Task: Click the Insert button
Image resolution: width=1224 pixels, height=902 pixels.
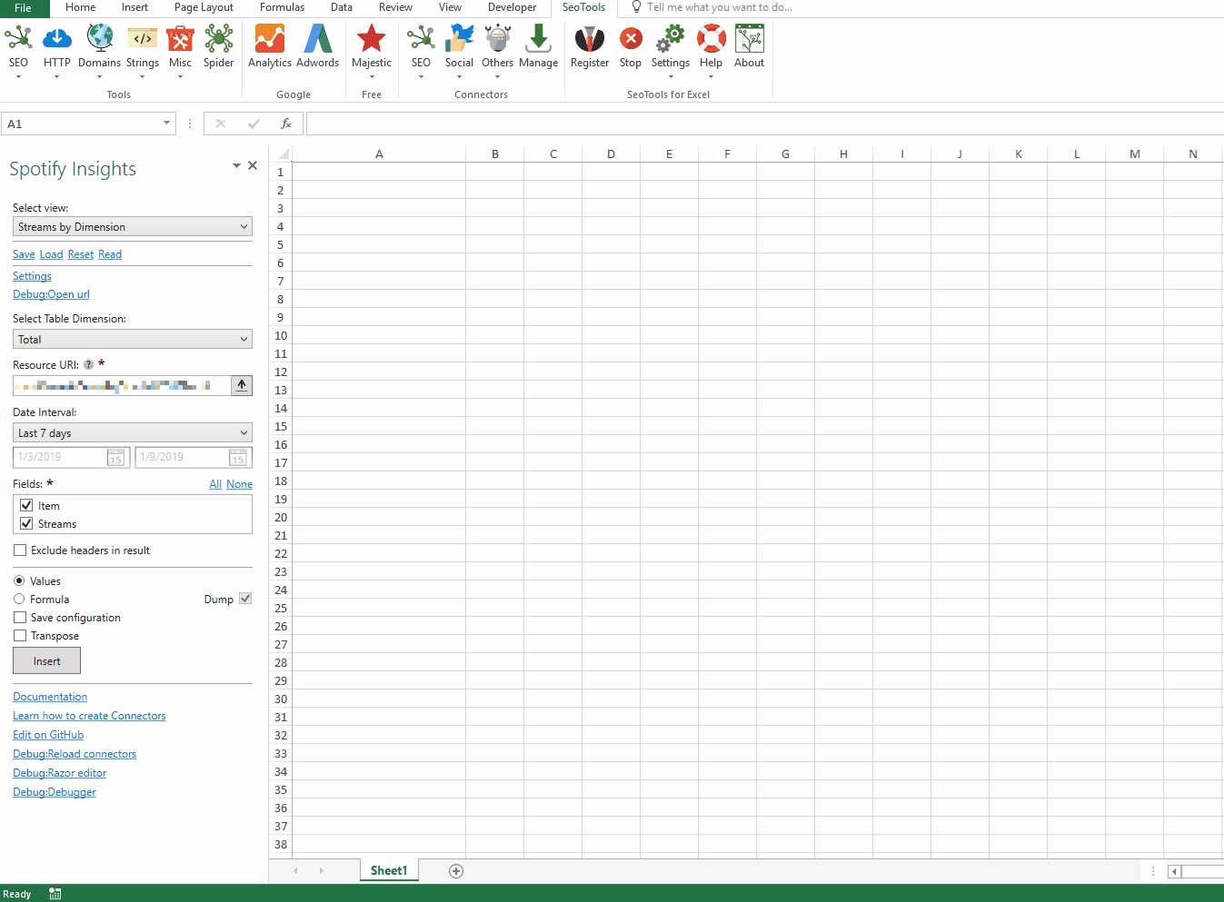Action: [46, 660]
